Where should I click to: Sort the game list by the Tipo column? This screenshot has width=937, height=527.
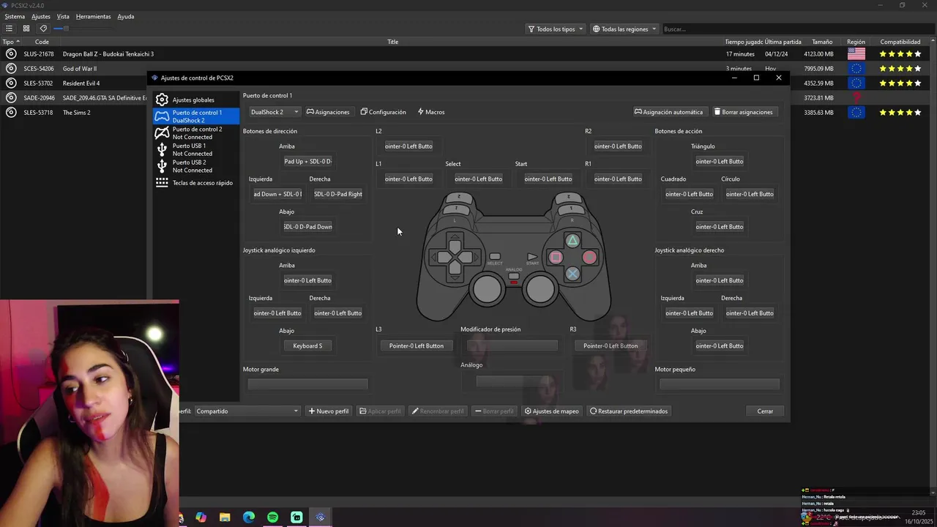pos(11,42)
